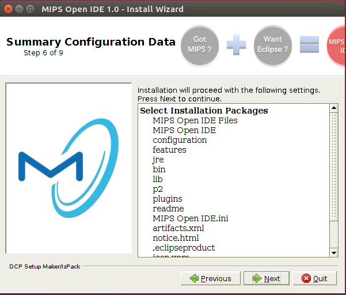The height and width of the screenshot is (295, 346).
Task: Click the 'notice.html' entry
Action: click(x=176, y=238)
